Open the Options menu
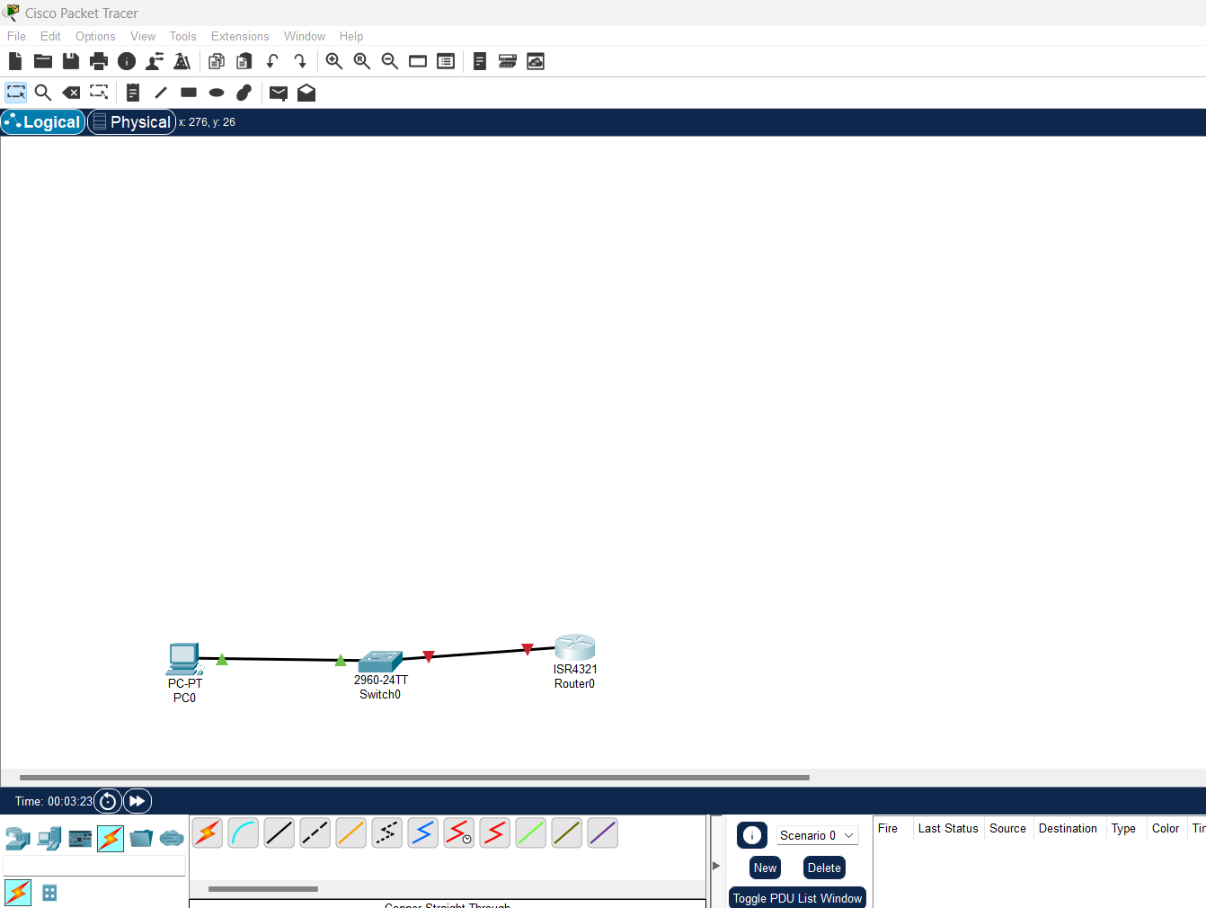The image size is (1206, 908). pyautogui.click(x=95, y=36)
